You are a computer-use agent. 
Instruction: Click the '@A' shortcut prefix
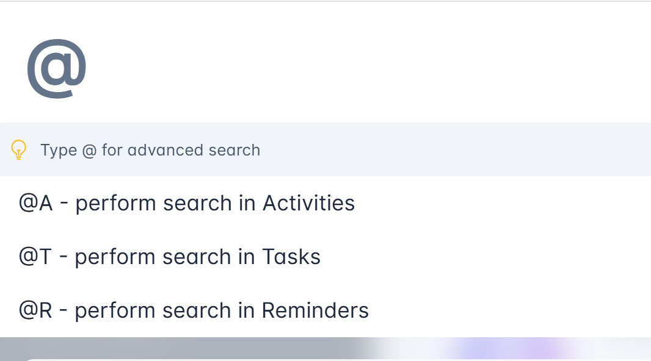coord(36,203)
